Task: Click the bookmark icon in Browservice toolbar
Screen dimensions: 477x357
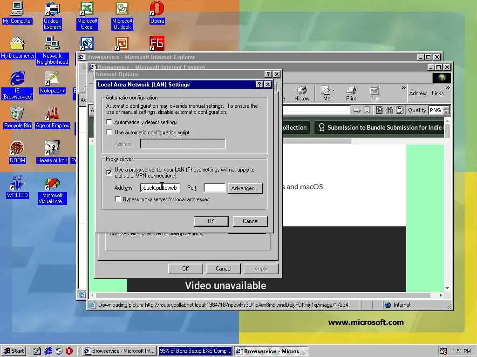Action: pyautogui.click(x=367, y=110)
